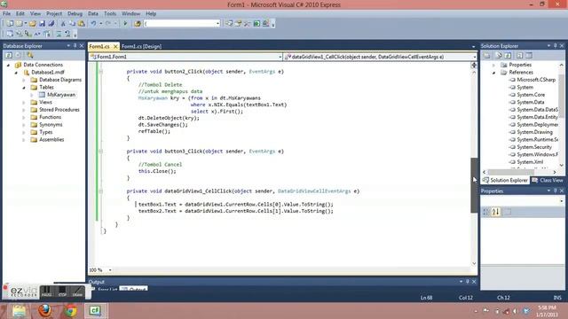
Task: Open the Debug menu
Action: [75, 14]
